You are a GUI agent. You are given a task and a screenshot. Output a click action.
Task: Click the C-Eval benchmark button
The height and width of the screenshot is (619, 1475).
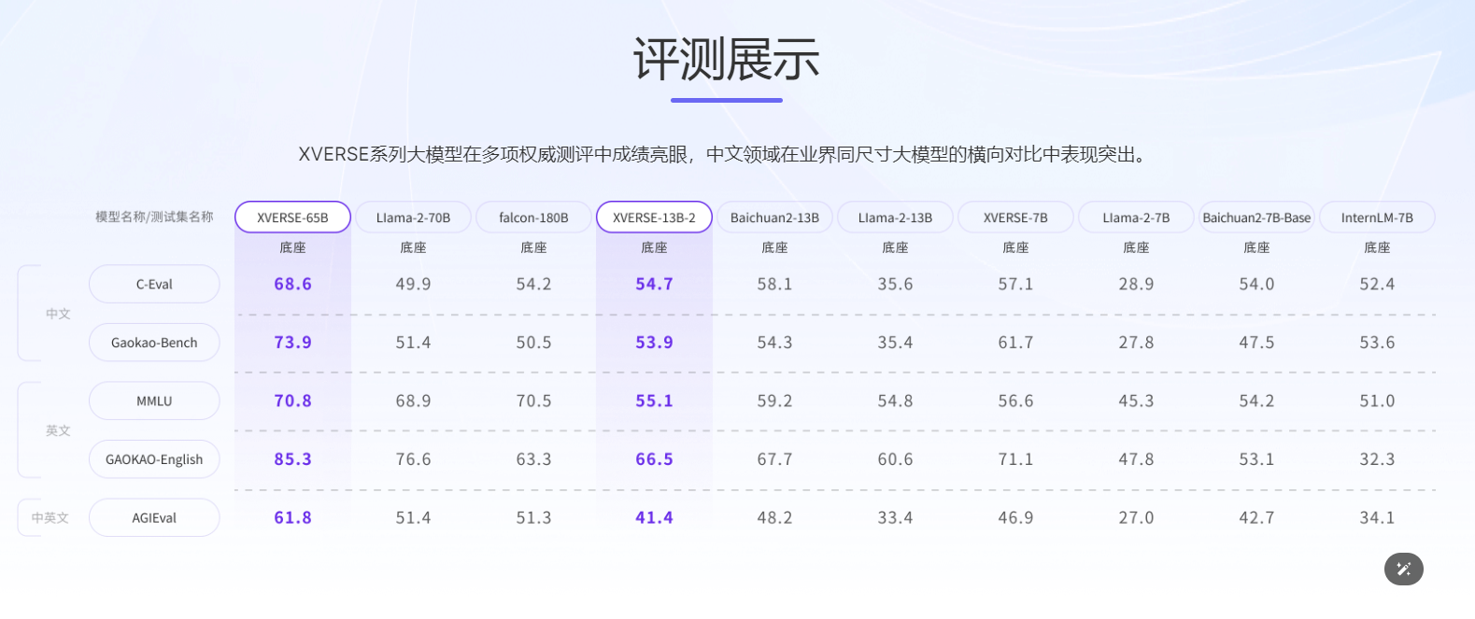click(x=154, y=284)
